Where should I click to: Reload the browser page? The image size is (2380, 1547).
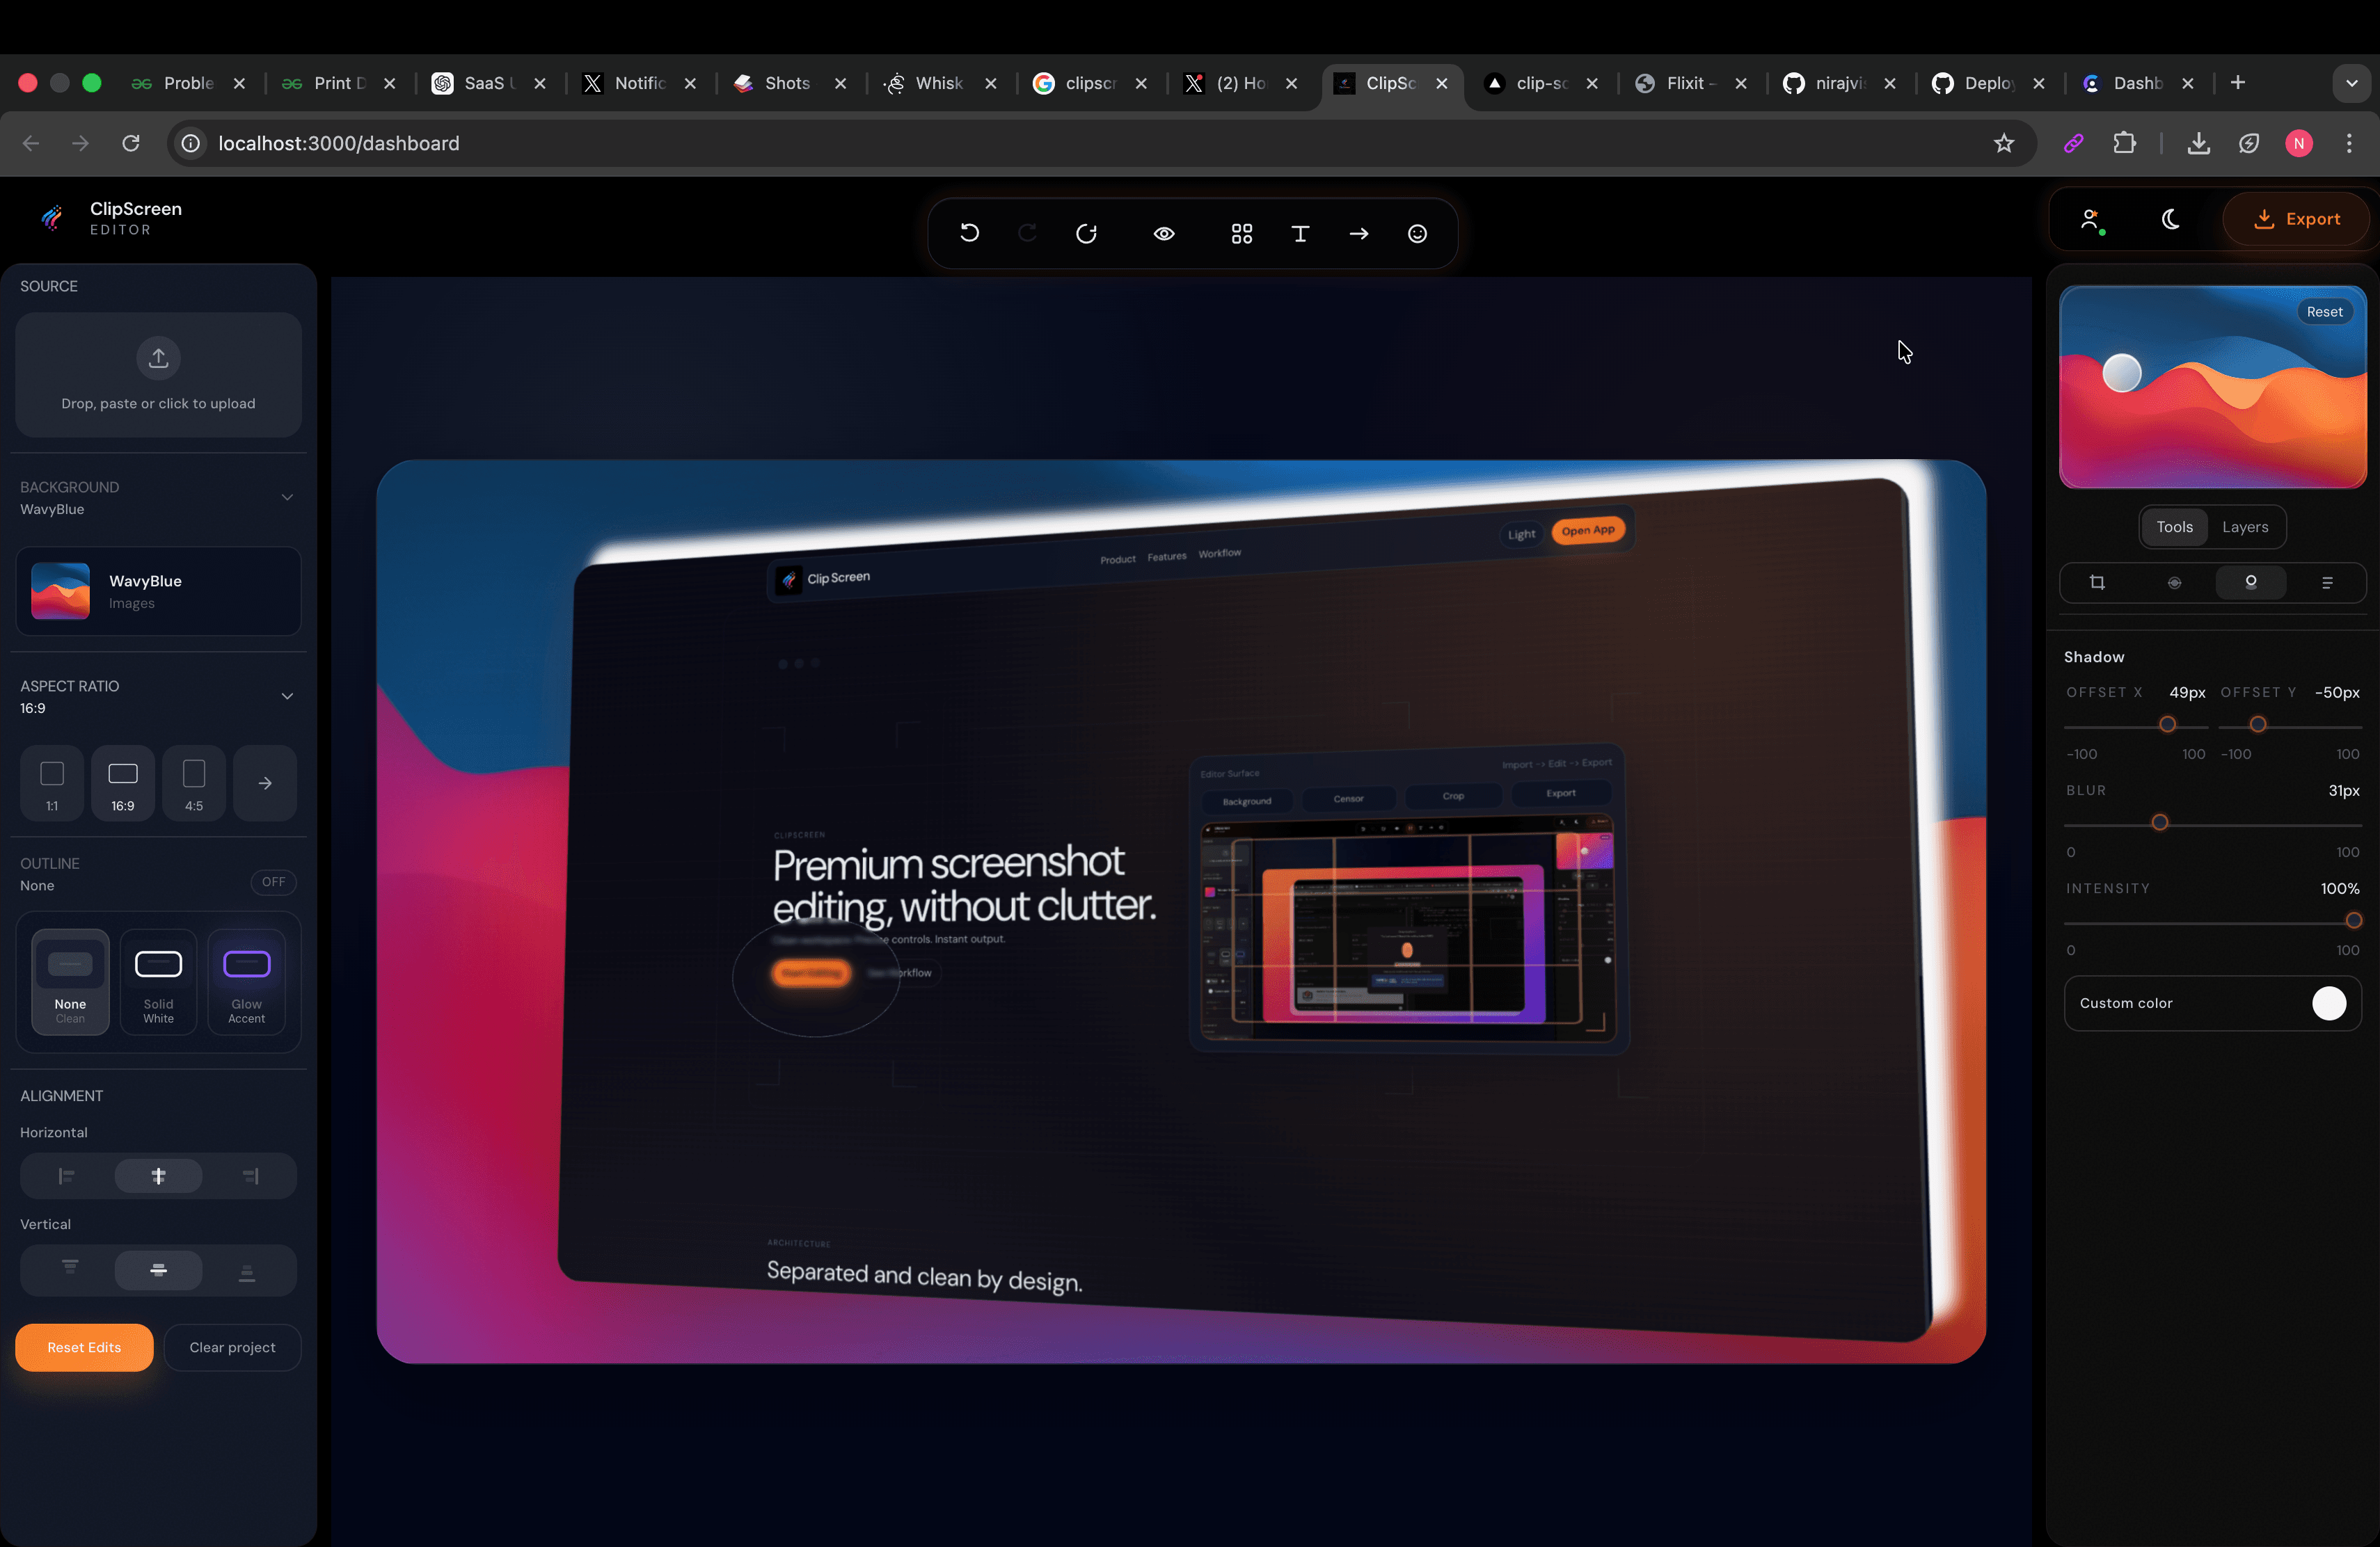[131, 143]
